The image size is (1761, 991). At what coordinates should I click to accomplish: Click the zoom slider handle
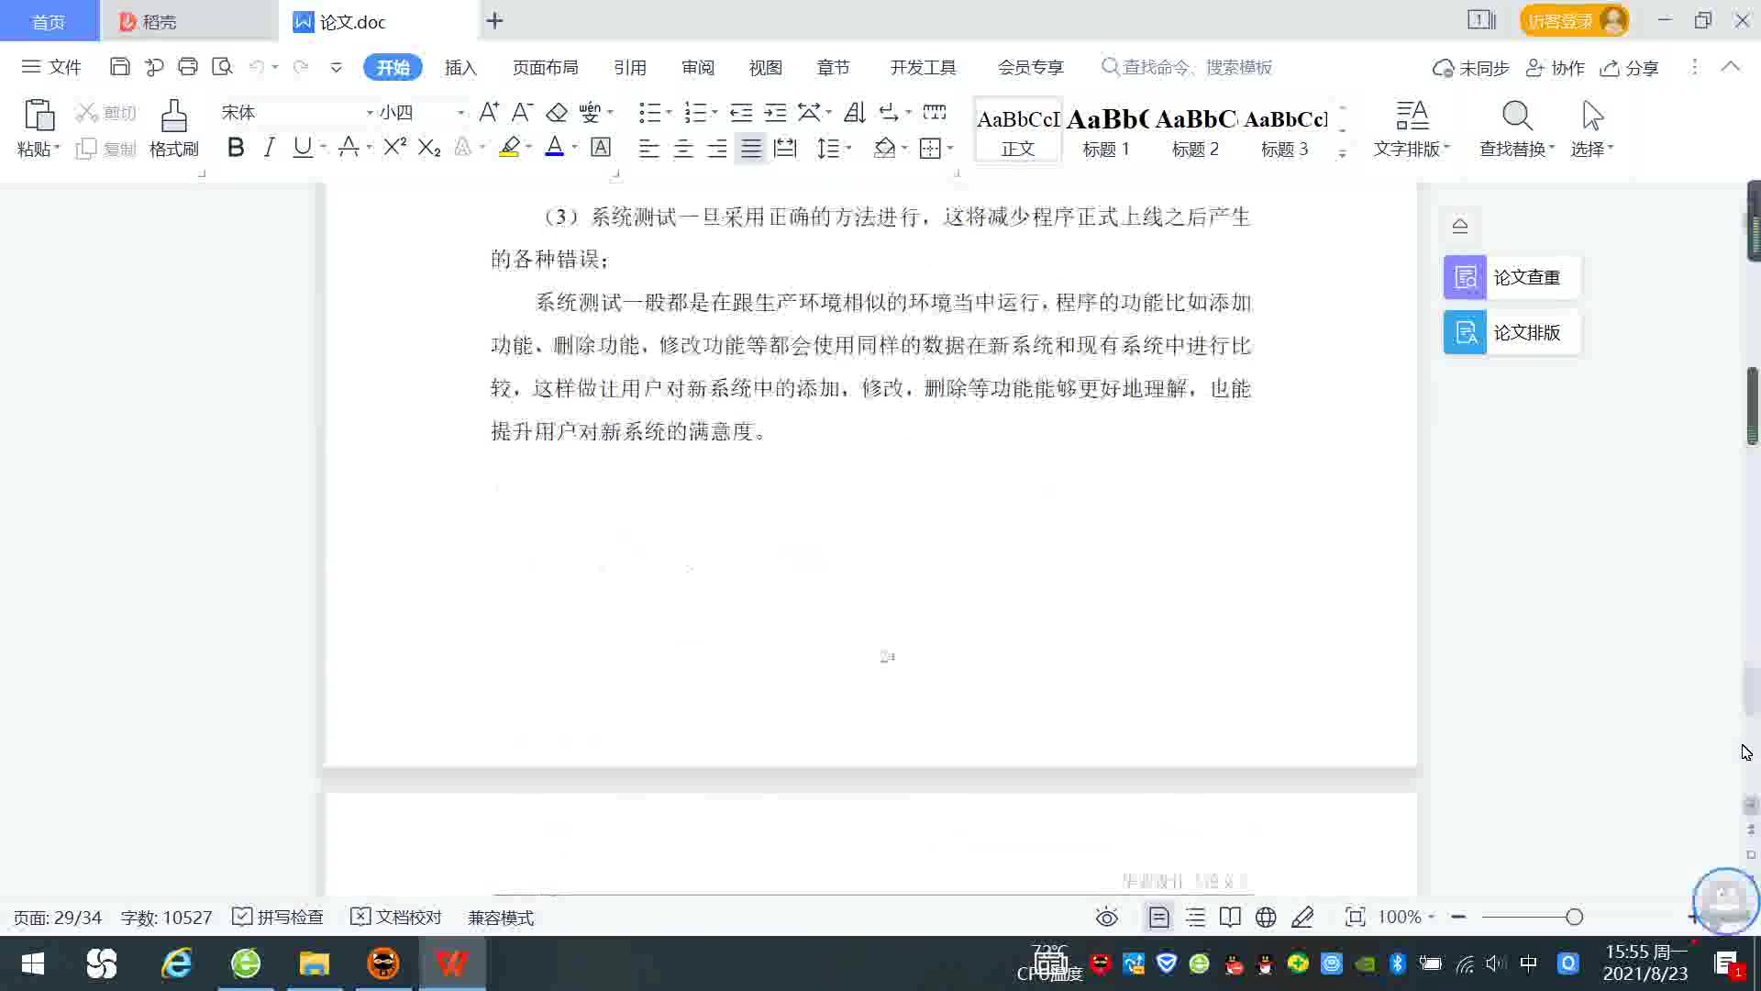[x=1574, y=917]
